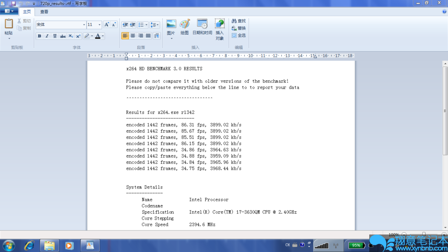The height and width of the screenshot is (252, 448).
Task: Click the 'Core Speed' value 2394.6 MHz
Action: tap(202, 224)
